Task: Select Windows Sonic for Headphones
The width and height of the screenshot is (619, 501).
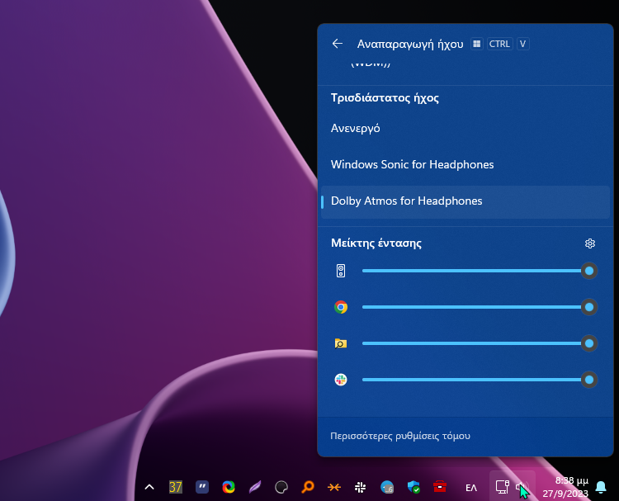Action: click(x=465, y=164)
